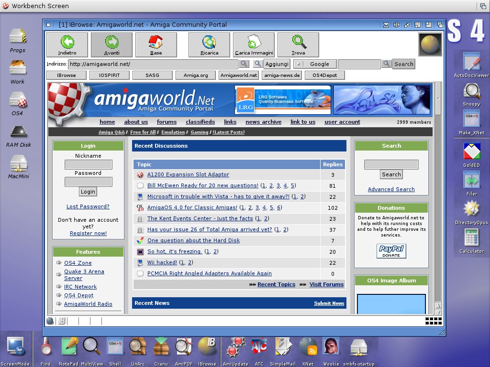Click the scrollbar down arrow
This screenshot has width=490, height=367.
point(438,312)
